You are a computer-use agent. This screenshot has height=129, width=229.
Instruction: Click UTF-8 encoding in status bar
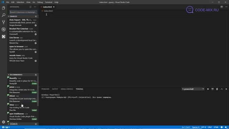[x=204, y=127]
